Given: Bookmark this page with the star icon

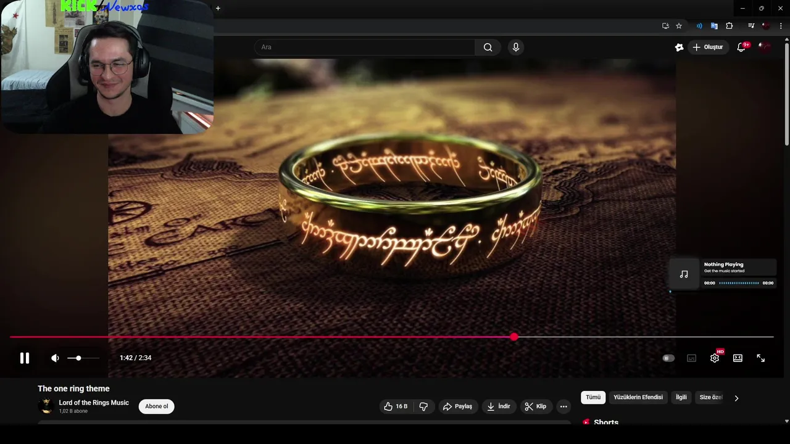Looking at the screenshot, I should (x=679, y=26).
